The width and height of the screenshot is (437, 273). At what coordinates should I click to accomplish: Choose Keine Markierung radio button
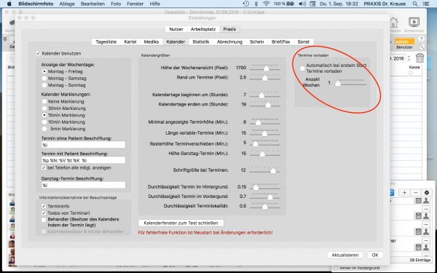click(44, 101)
